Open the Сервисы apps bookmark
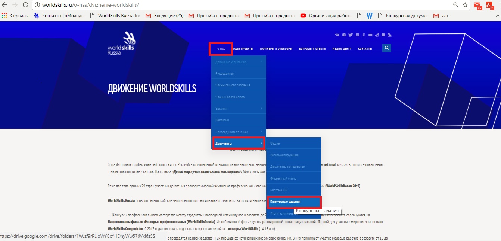This screenshot has width=501, height=241. click(x=15, y=16)
